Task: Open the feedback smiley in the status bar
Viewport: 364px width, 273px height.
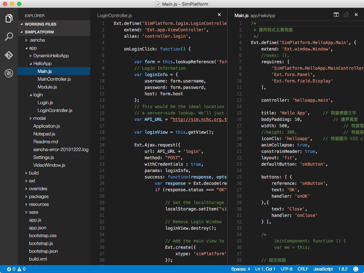Action: point(355,269)
